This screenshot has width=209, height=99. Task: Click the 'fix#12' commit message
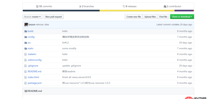pos(66,43)
